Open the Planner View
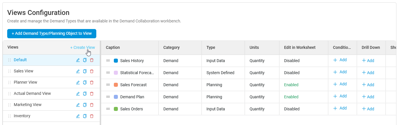 pos(26,82)
